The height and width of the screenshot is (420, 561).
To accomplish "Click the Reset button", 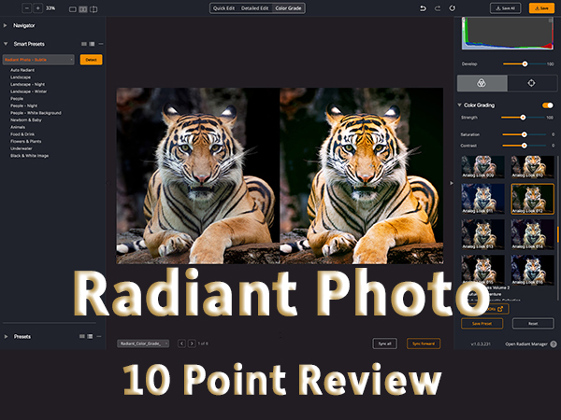I will coord(533,324).
